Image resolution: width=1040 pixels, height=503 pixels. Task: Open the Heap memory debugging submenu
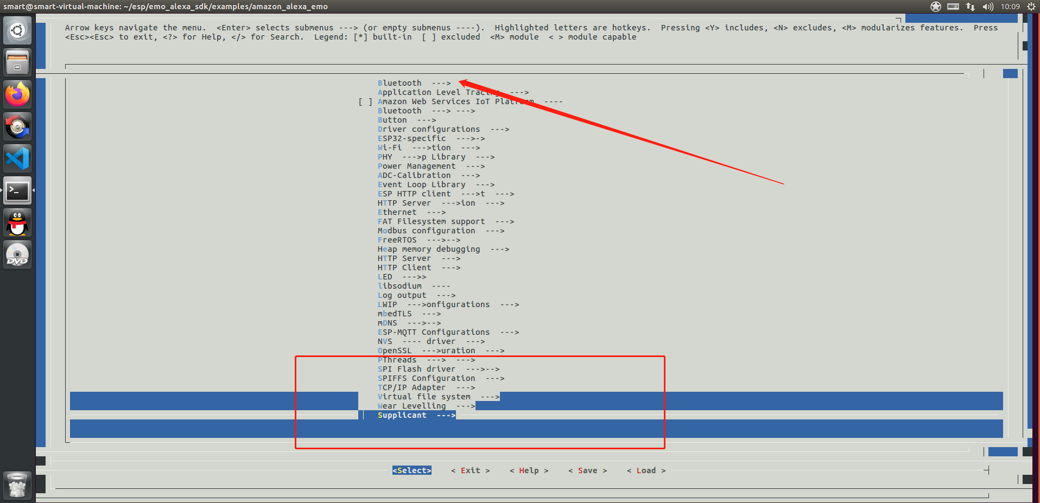pos(443,249)
